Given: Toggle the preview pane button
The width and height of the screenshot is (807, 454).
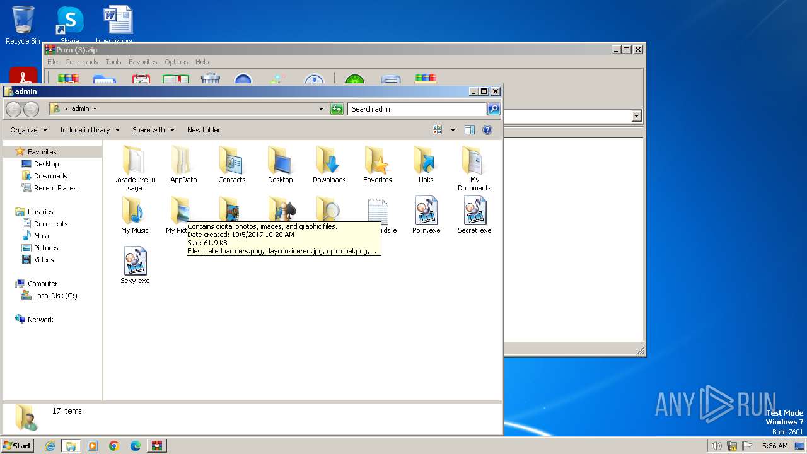Looking at the screenshot, I should 470,130.
